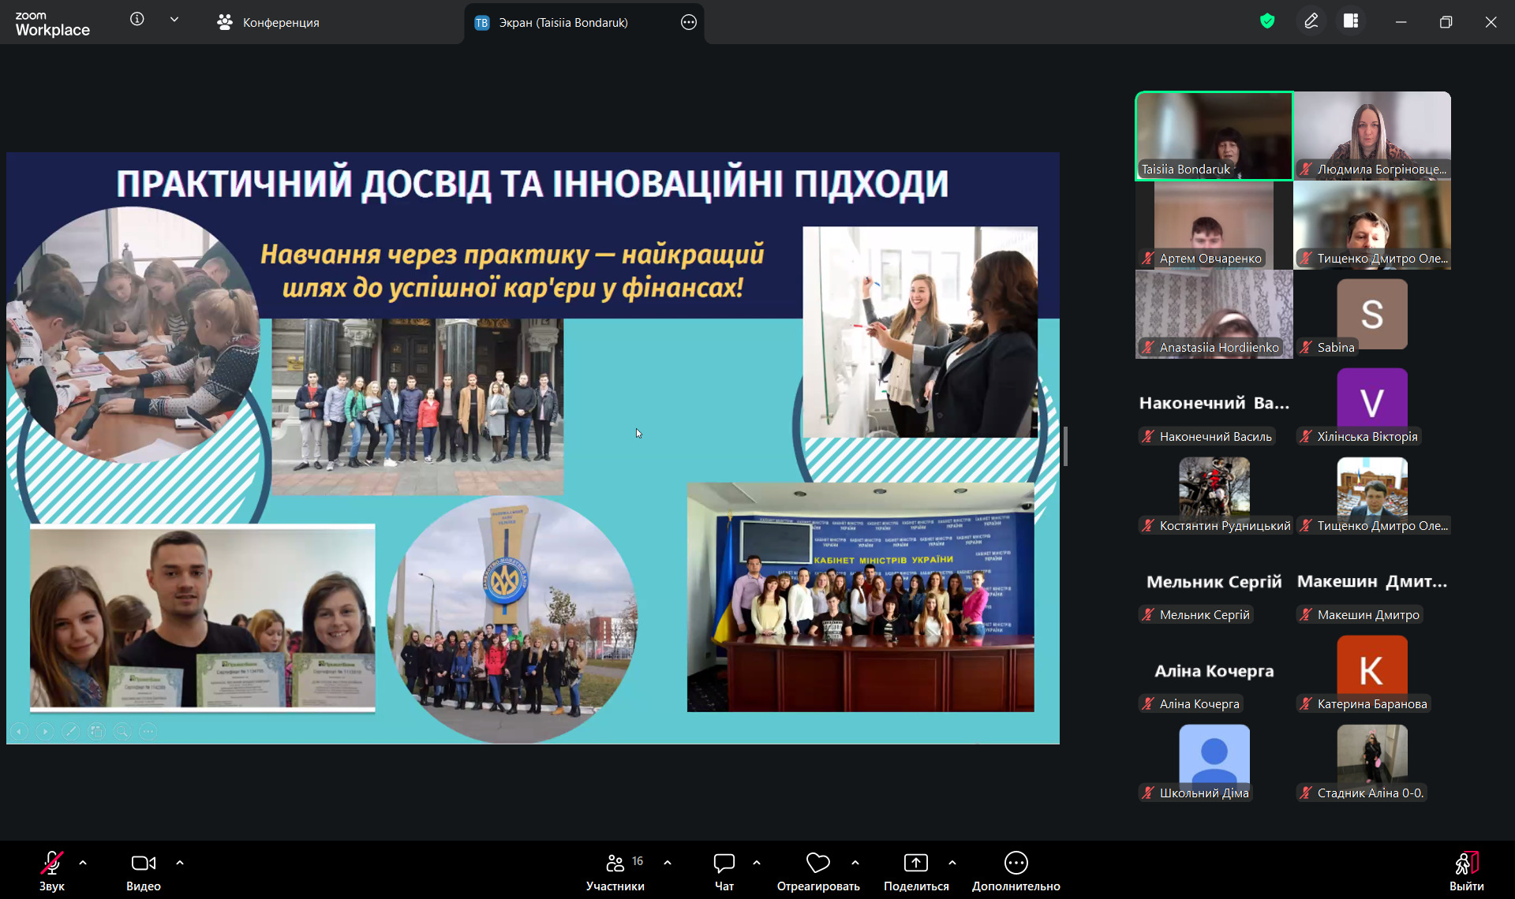This screenshot has height=899, width=1515.
Task: Change the view layout icon
Action: (1351, 21)
